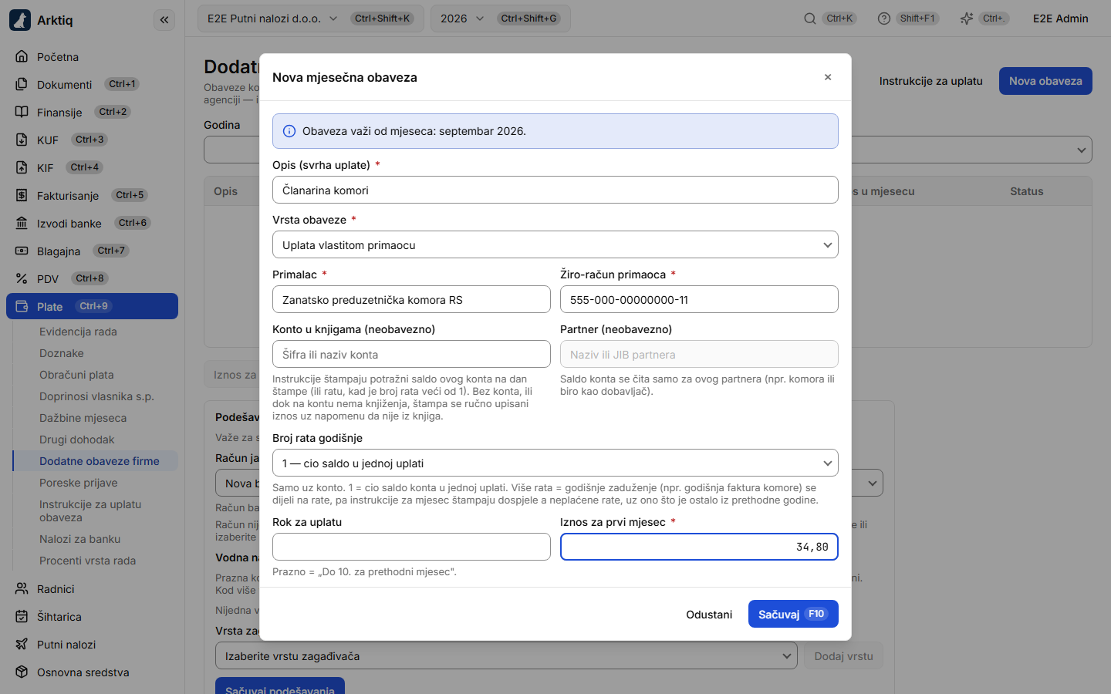Open help via the question mark icon
The width and height of the screenshot is (1111, 694).
(x=884, y=19)
